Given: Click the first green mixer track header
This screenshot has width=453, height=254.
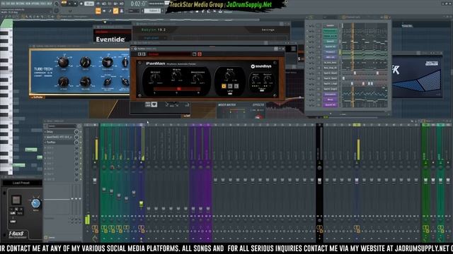Looking at the screenshot, I should [104, 125].
